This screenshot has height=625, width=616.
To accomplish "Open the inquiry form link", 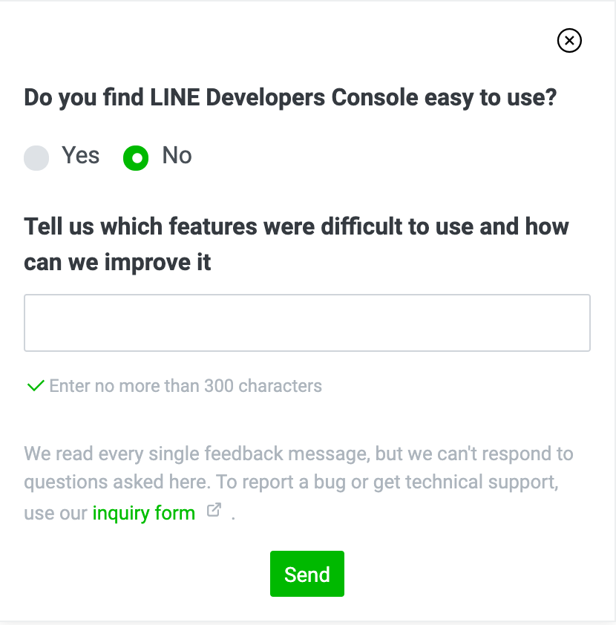I will tap(144, 513).
